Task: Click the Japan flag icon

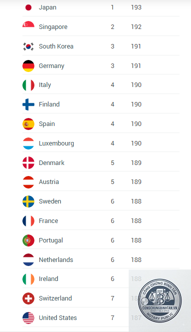Action: (28, 7)
